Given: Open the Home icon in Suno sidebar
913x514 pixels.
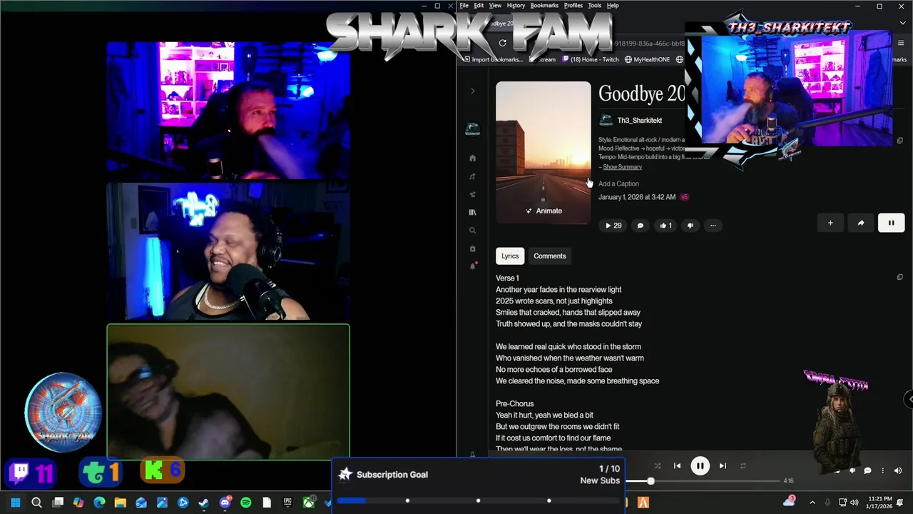Looking at the screenshot, I should pos(472,158).
